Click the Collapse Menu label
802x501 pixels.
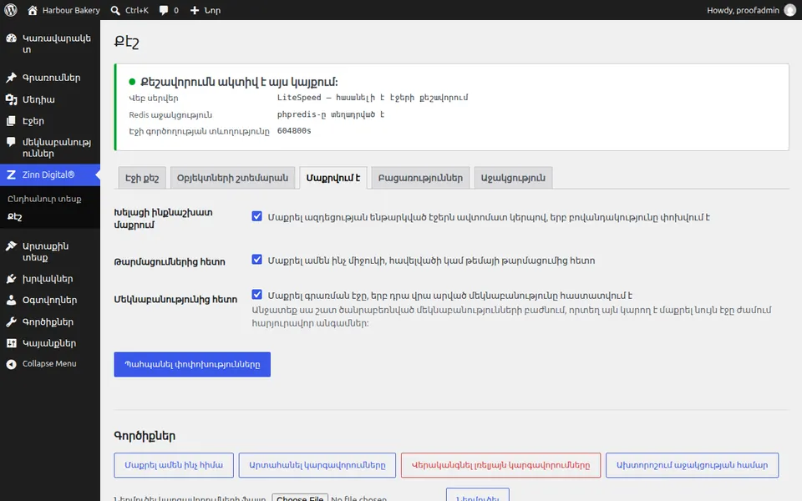point(49,363)
